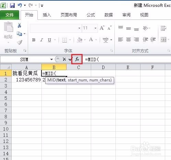Decrease font size with small A

coord(110,28)
